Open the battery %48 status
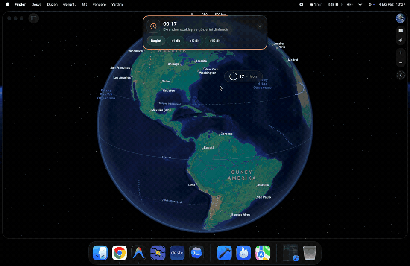The width and height of the screenshot is (410, 266). pyautogui.click(x=335, y=4)
